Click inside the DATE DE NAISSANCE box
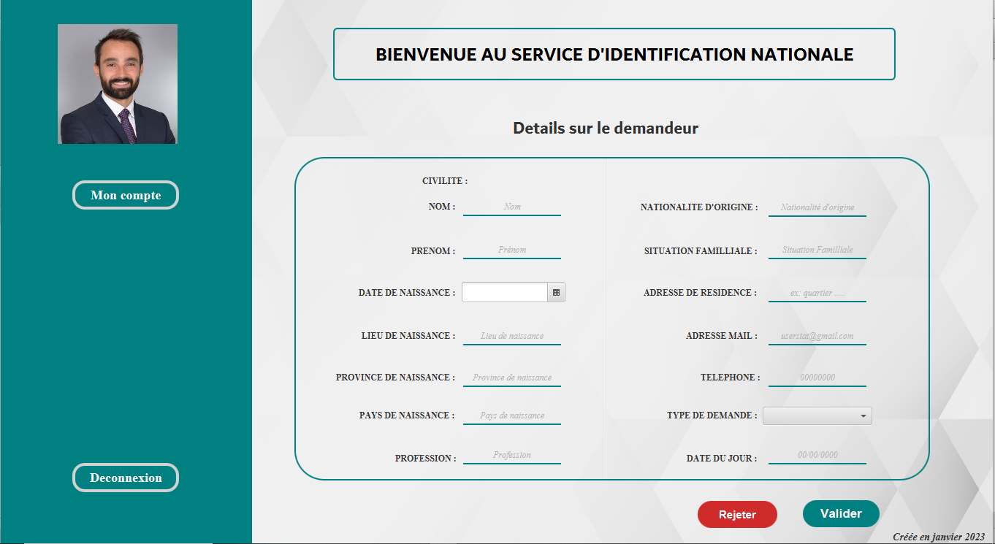Viewport: 995px width, 544px height. point(504,291)
